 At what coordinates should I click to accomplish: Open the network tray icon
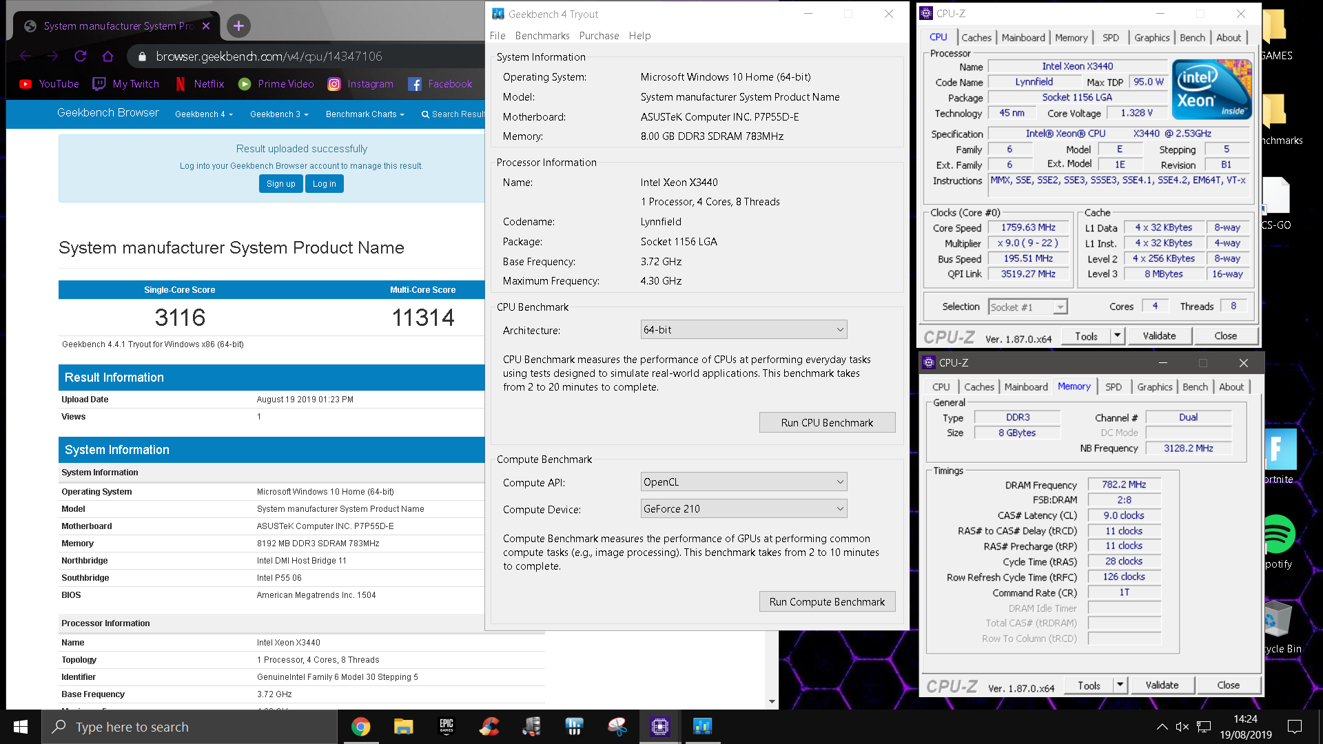click(1204, 727)
